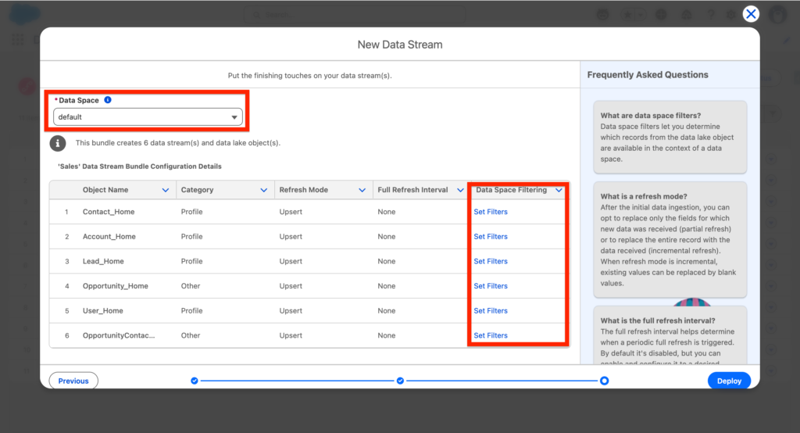Click the second completed progress step indicator
The height and width of the screenshot is (433, 800).
click(x=400, y=381)
